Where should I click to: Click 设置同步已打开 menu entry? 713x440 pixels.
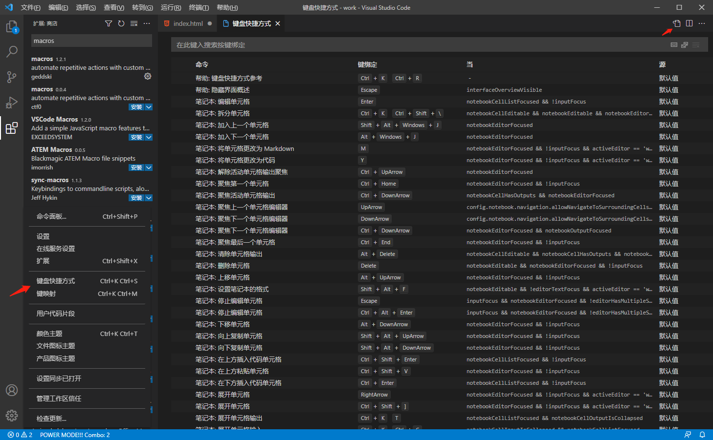pos(87,378)
